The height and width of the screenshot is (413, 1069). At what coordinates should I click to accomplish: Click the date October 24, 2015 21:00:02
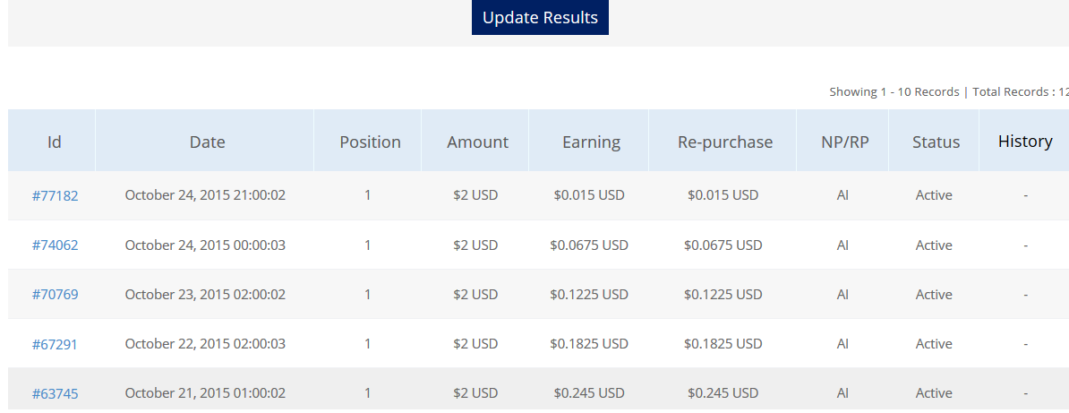point(205,195)
